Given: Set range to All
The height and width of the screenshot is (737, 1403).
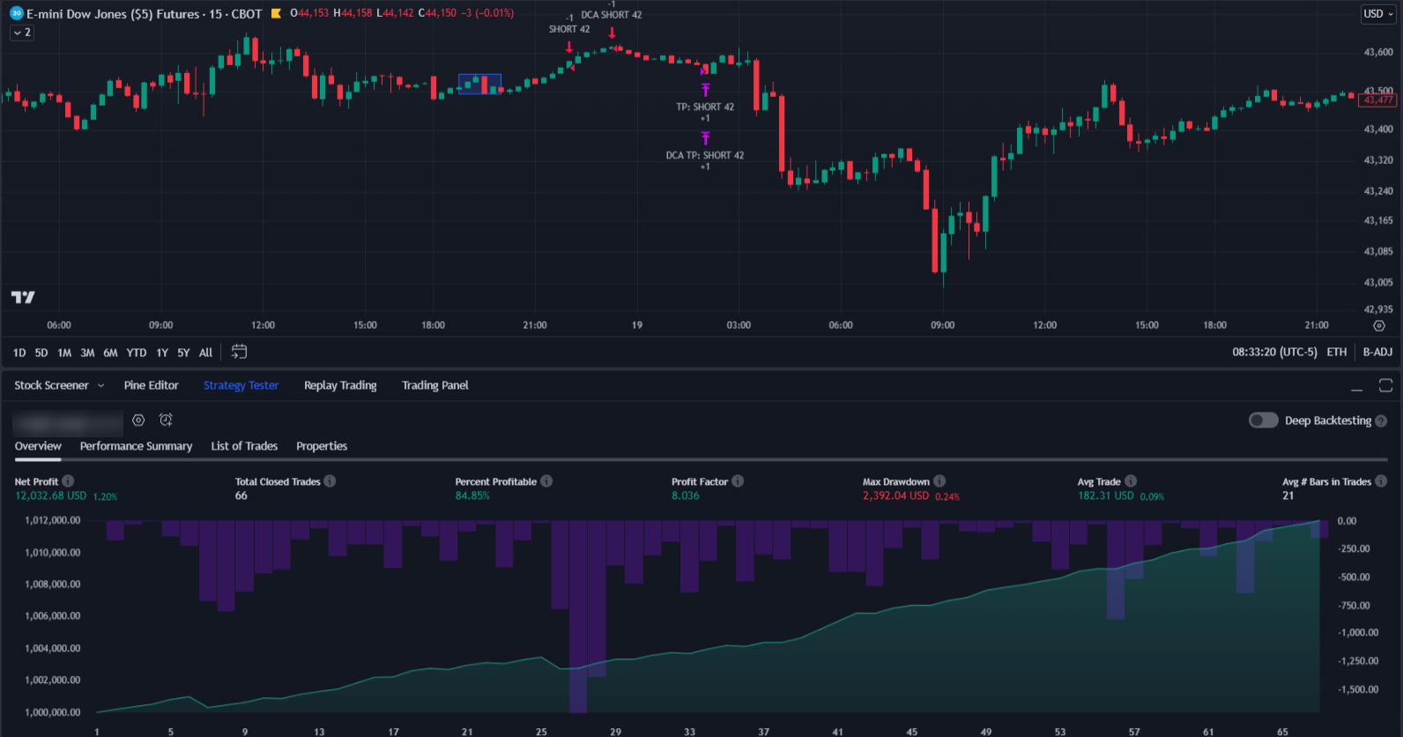Looking at the screenshot, I should tap(205, 353).
